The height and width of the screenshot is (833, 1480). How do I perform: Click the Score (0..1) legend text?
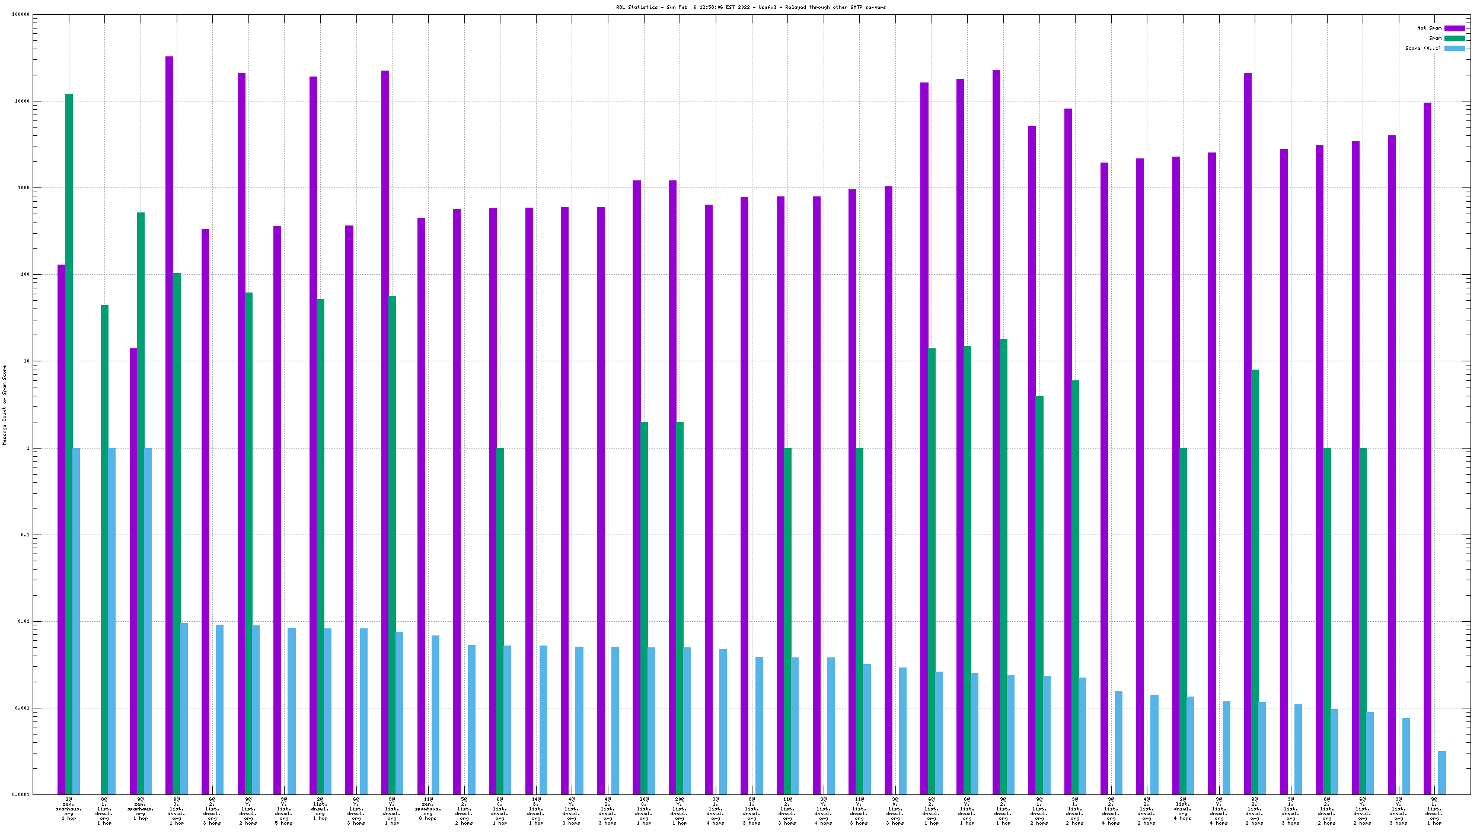[x=1422, y=48]
